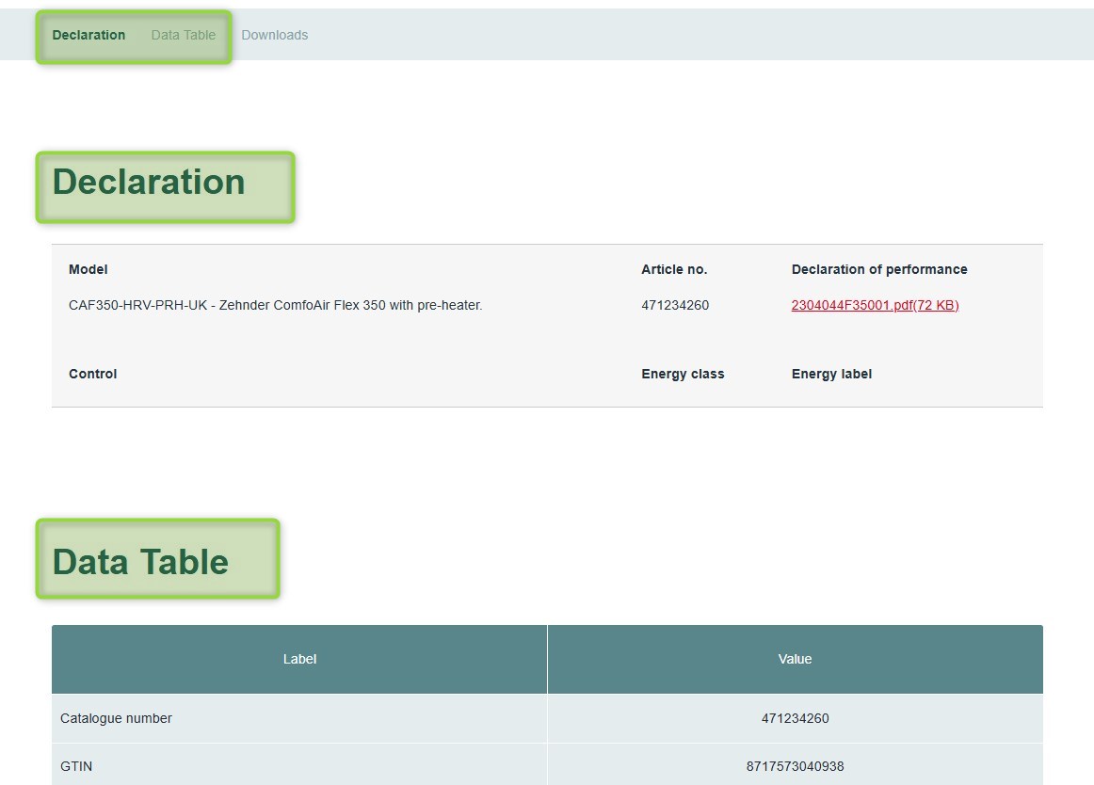Click the Control field label
Screen dimensions: 1094x785
click(93, 374)
